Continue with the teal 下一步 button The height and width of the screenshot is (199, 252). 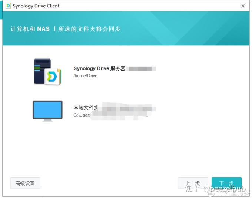tap(226, 183)
